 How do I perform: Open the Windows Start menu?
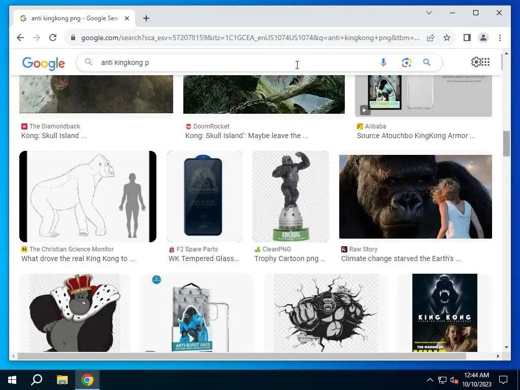(x=12, y=380)
